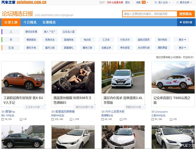Click into the keyword search input field
Image resolution: width=196 pixels, height=149 pixels.
point(150,14)
